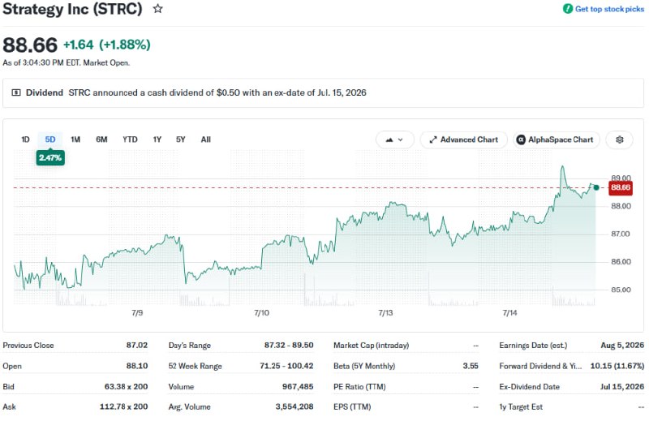Click the 2.47% change badge
This screenshot has width=649, height=421.
click(x=50, y=157)
